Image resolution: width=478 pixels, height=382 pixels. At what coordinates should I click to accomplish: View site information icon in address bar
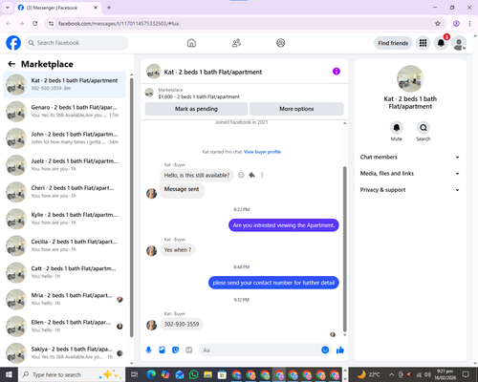coord(52,24)
